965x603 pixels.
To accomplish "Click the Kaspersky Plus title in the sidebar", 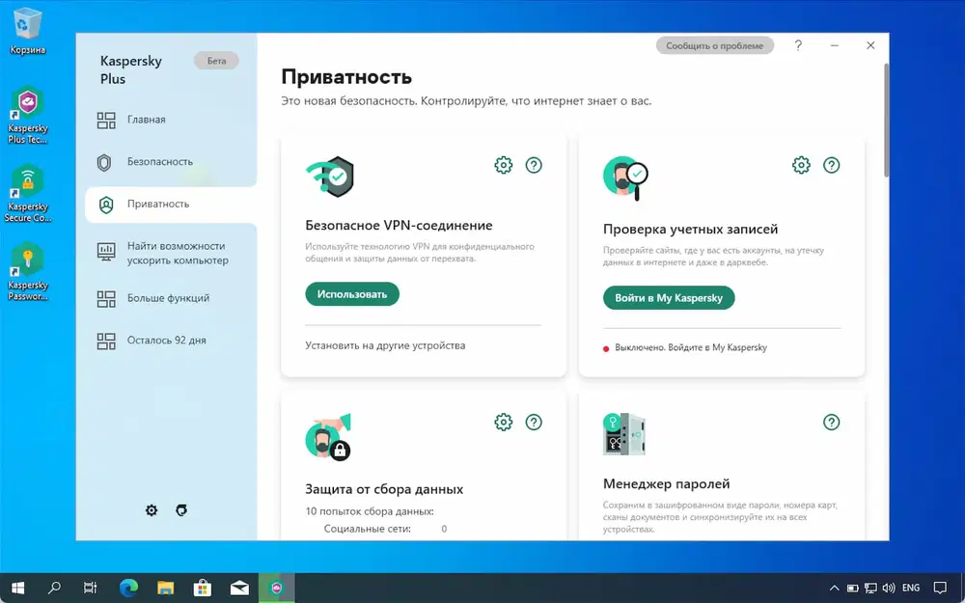I will click(131, 69).
